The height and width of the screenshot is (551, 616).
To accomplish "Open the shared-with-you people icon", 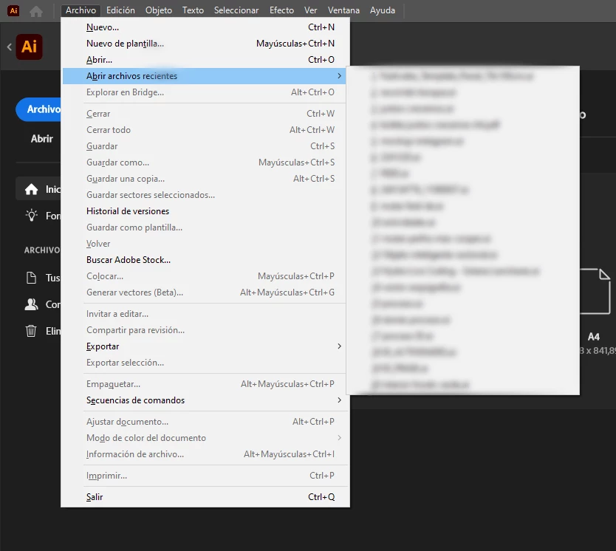I will pos(32,304).
